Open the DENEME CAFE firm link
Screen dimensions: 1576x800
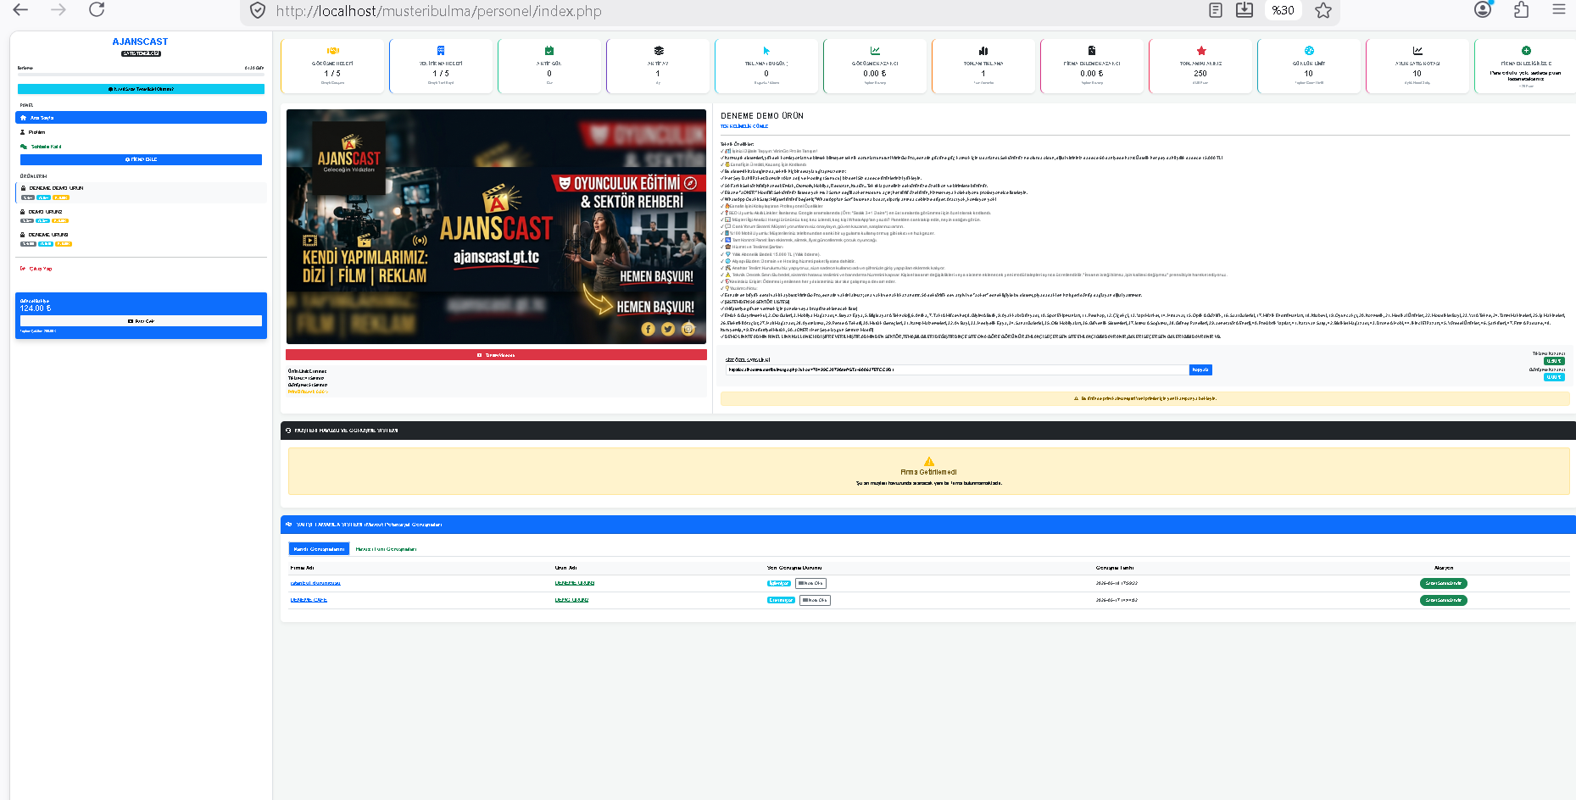pyautogui.click(x=309, y=600)
